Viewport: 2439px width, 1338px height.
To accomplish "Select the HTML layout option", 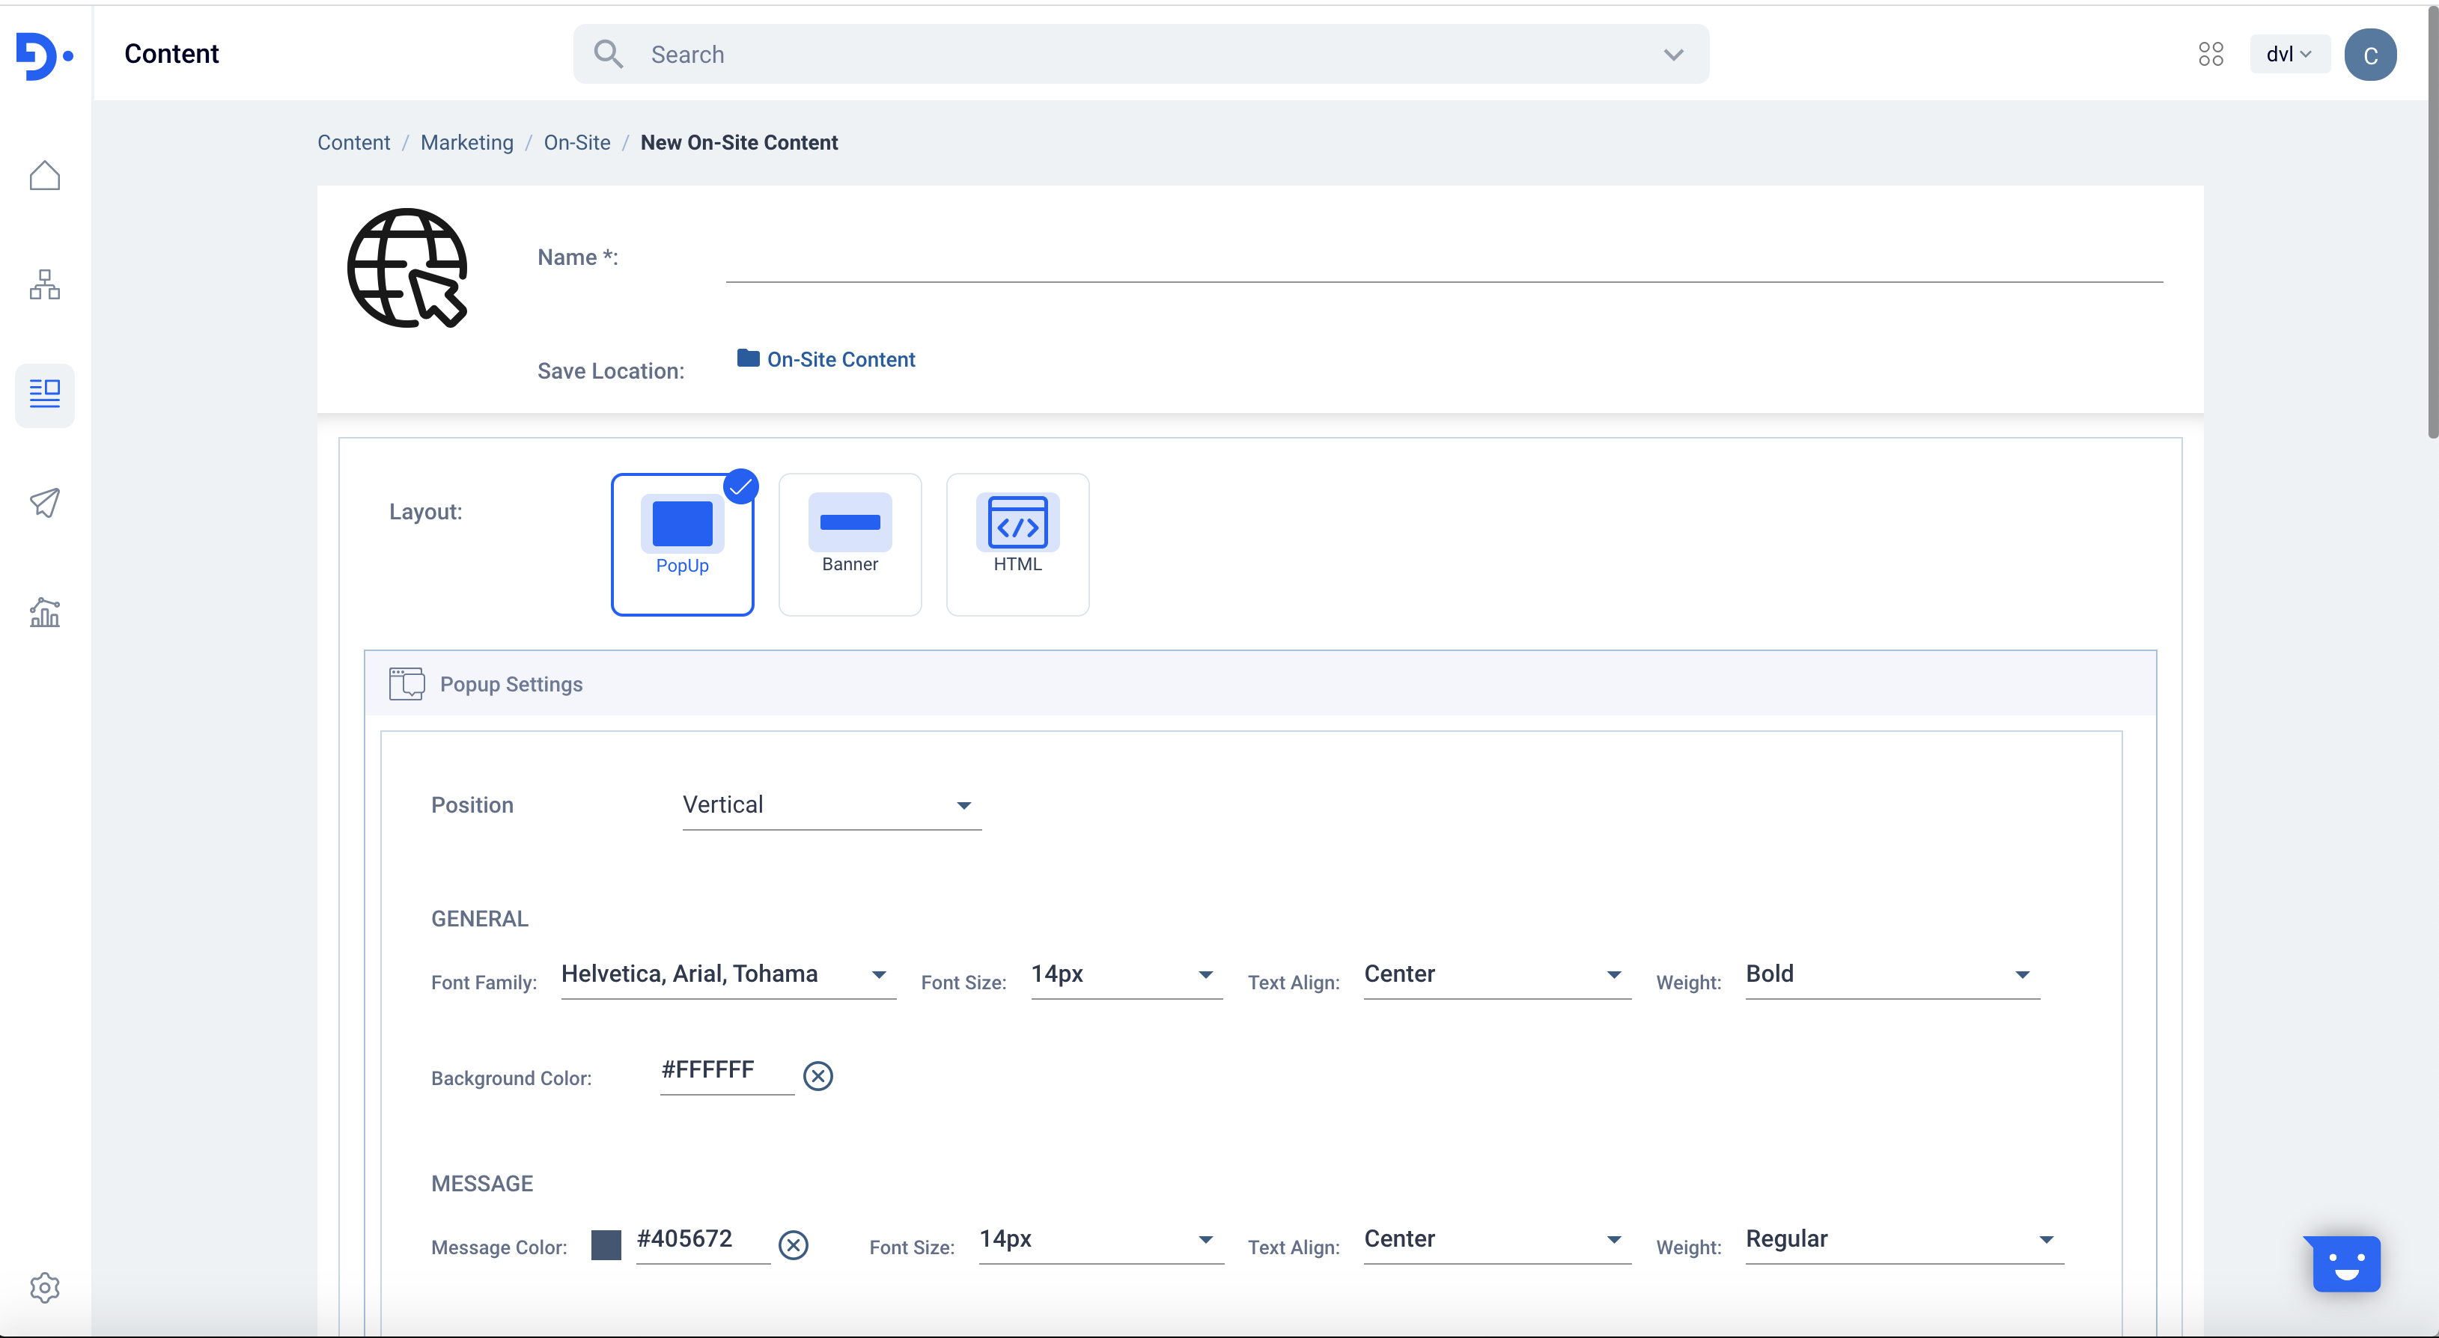I will [1017, 544].
